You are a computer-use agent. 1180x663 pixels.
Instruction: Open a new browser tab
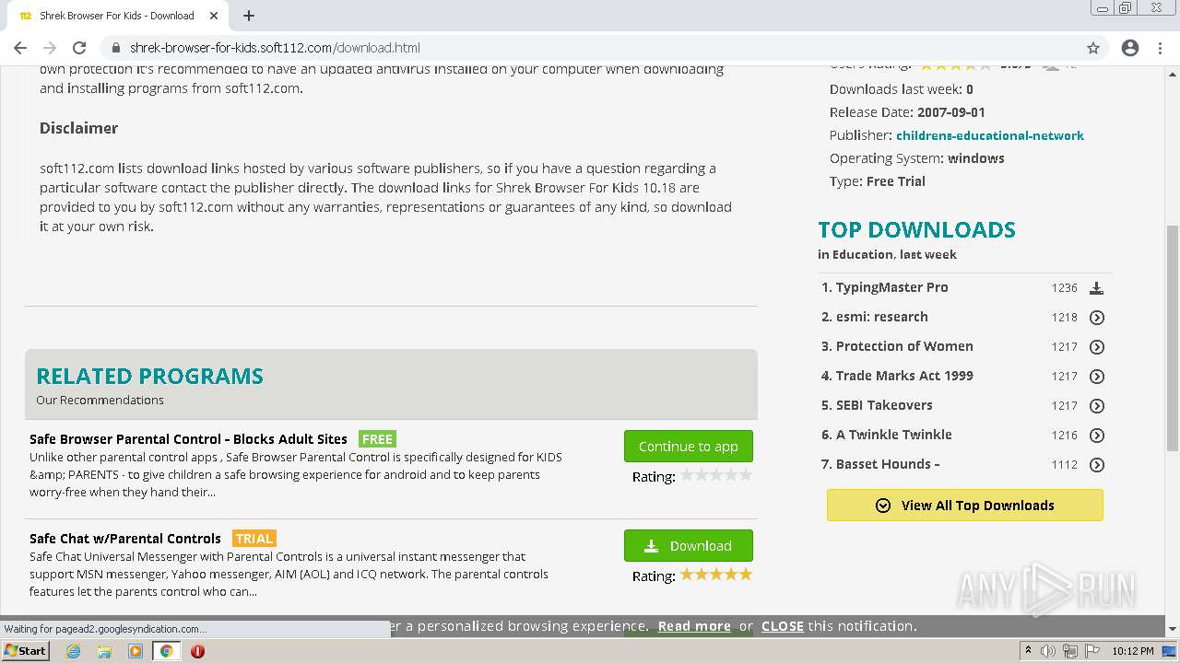click(249, 16)
